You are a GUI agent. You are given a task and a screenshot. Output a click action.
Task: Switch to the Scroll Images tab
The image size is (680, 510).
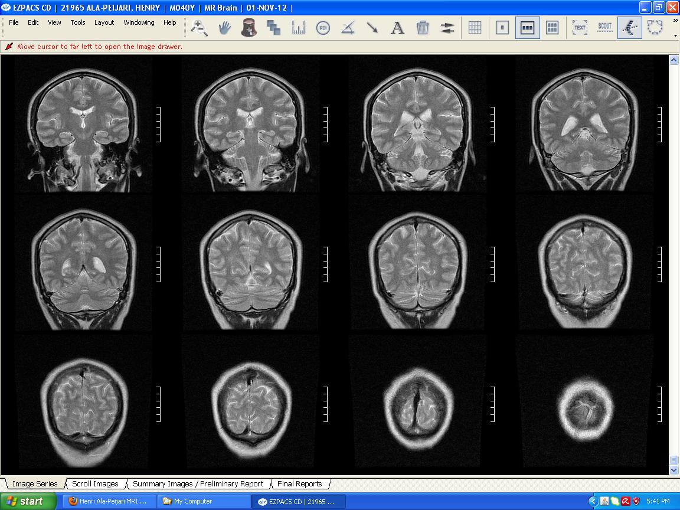tap(95, 483)
